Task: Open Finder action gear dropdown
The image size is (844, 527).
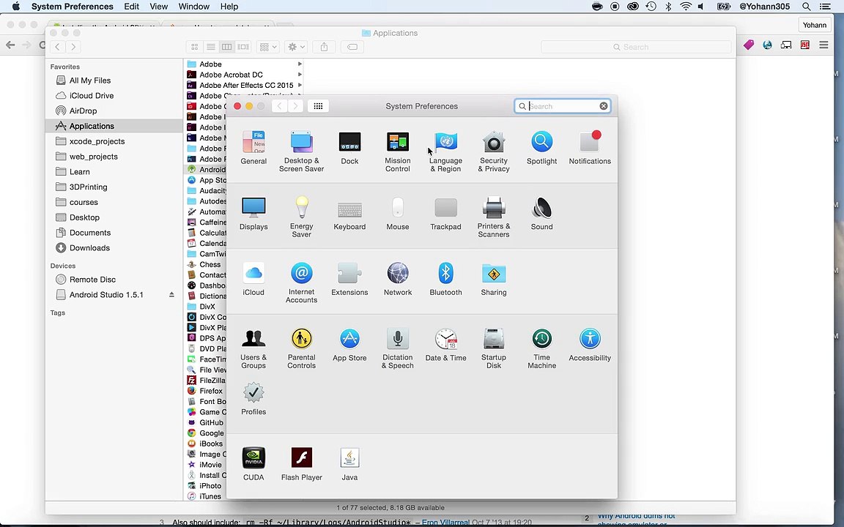Action: pyautogui.click(x=296, y=47)
